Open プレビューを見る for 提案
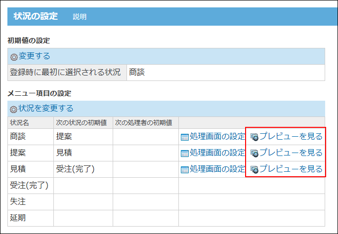 (x=291, y=153)
